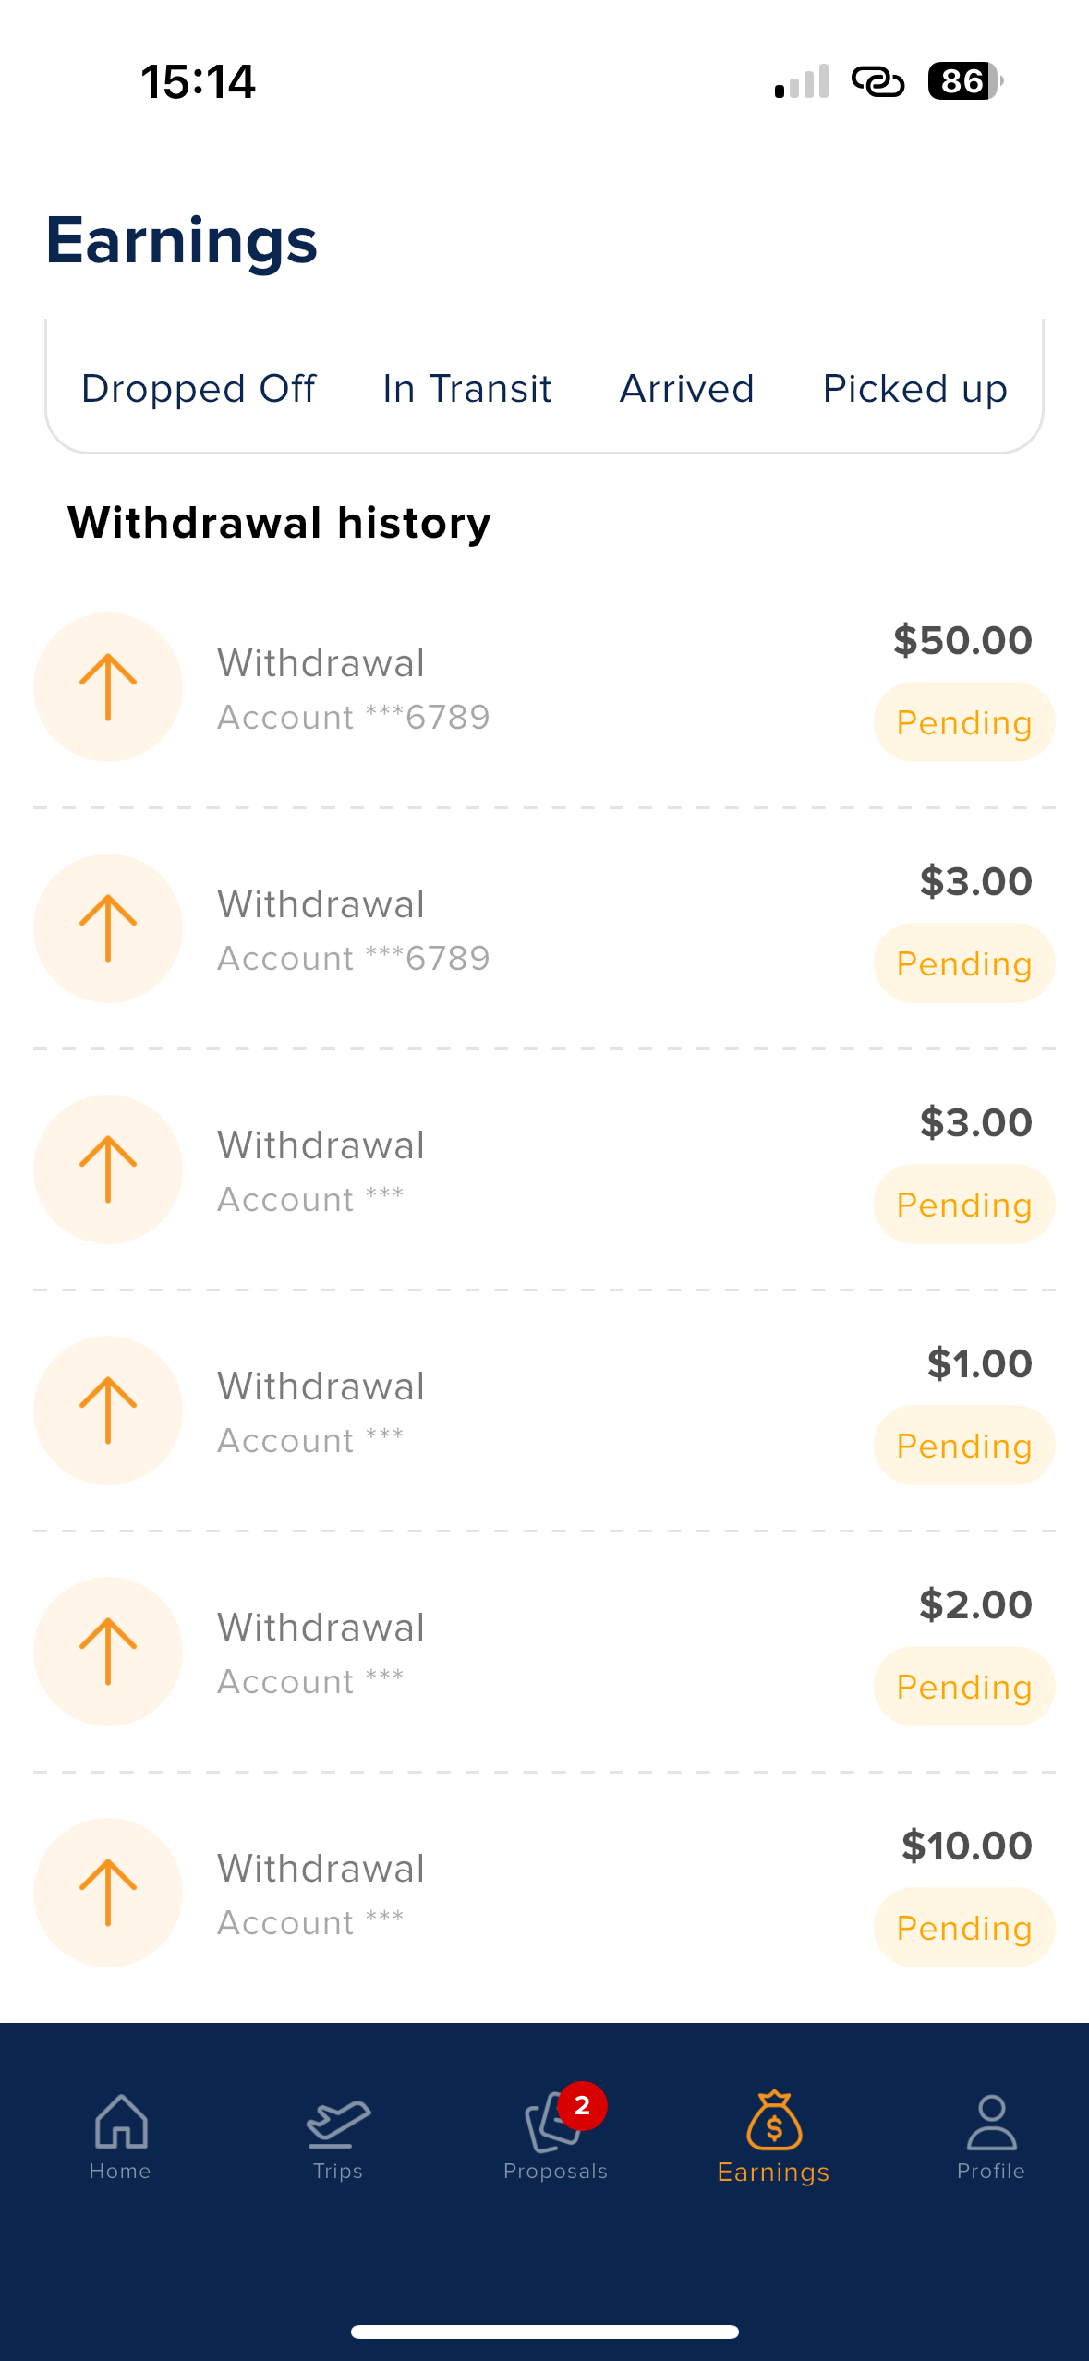The image size is (1089, 2361).
Task: Open the Profile person icon
Action: click(991, 2123)
